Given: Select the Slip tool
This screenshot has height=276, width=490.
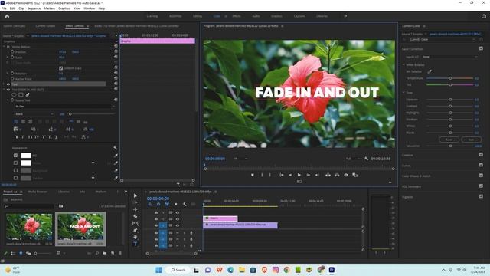Looking at the screenshot, I should point(135,223).
